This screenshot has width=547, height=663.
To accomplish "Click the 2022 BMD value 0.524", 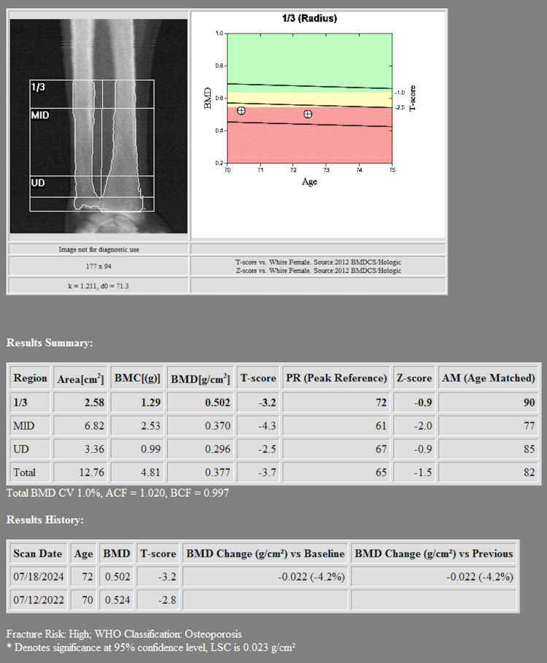I will (117, 600).
